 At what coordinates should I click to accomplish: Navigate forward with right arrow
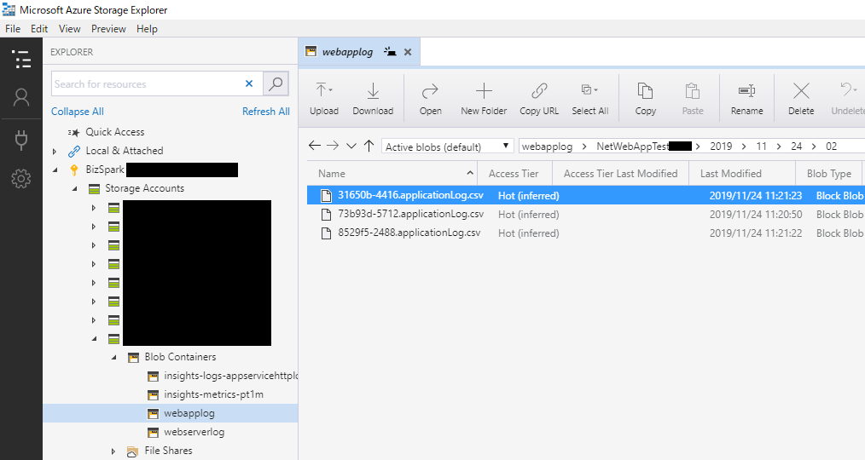[x=333, y=146]
